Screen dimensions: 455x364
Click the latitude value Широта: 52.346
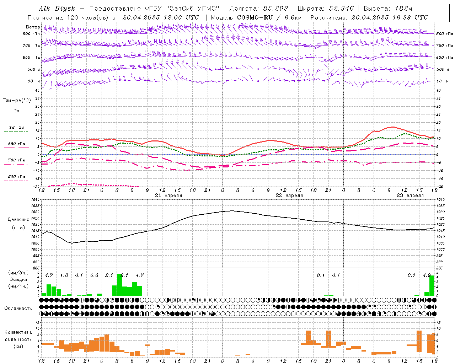point(326,9)
